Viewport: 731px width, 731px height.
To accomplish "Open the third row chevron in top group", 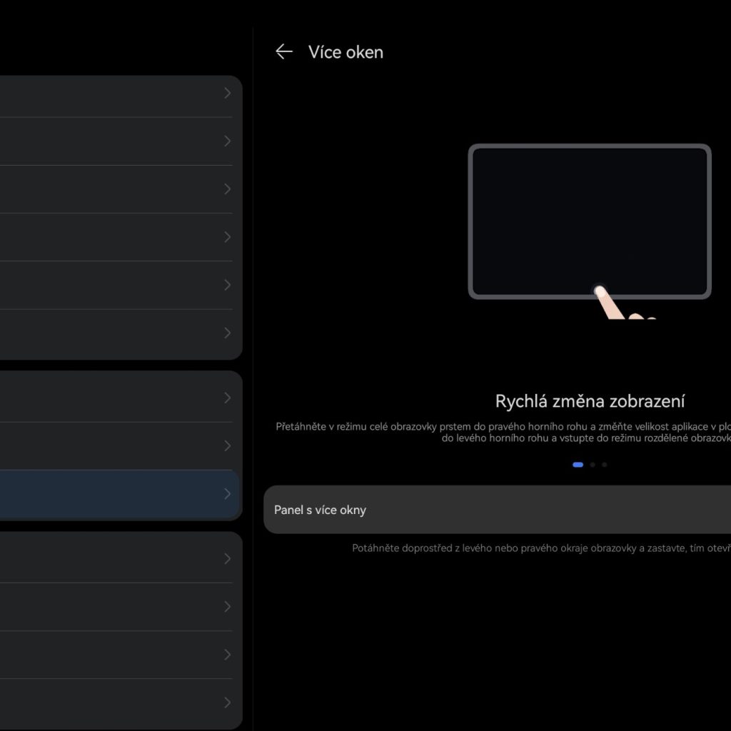I will (227, 189).
